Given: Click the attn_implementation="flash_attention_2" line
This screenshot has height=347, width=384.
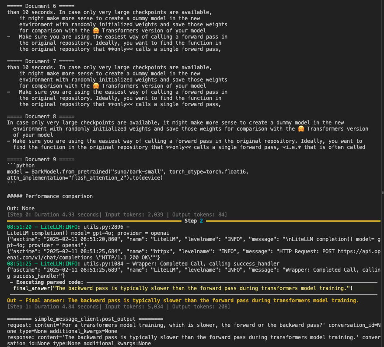Looking at the screenshot, I should pyautogui.click(x=85, y=178).
